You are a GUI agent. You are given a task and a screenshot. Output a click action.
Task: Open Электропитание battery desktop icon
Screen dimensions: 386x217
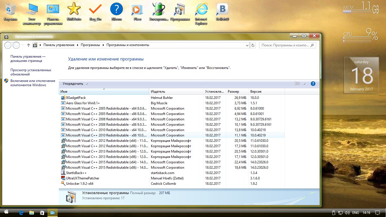tap(159, 12)
